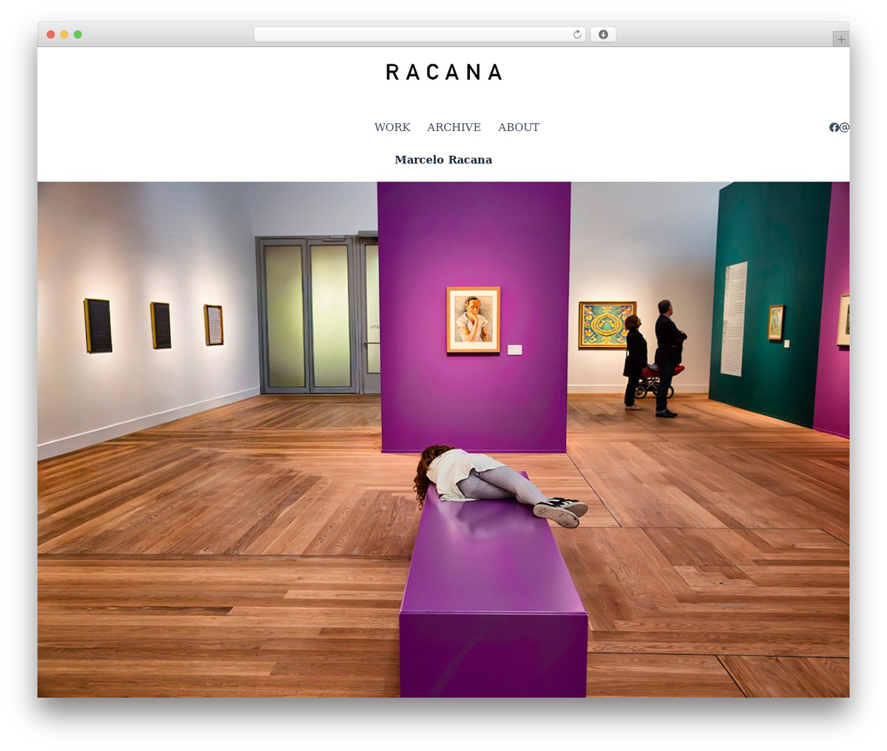Open a new browser tab with the plus button

(841, 39)
